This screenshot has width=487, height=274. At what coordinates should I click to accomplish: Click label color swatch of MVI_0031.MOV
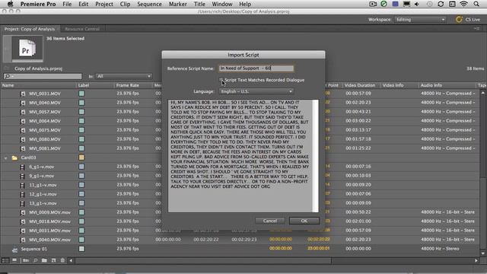[81, 94]
